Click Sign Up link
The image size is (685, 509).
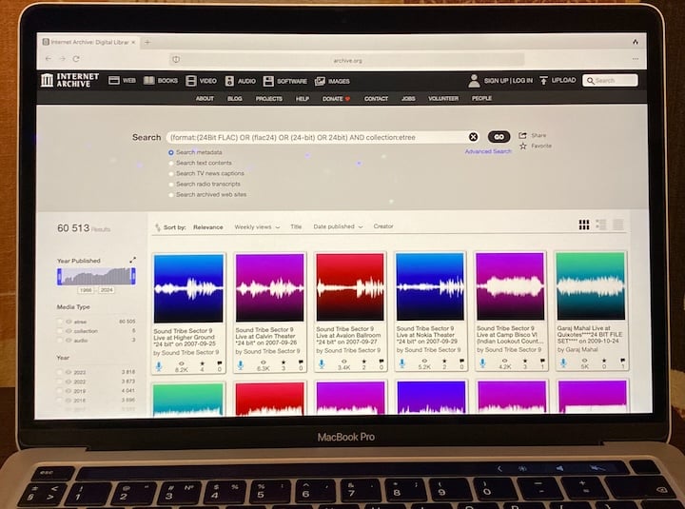coord(497,80)
